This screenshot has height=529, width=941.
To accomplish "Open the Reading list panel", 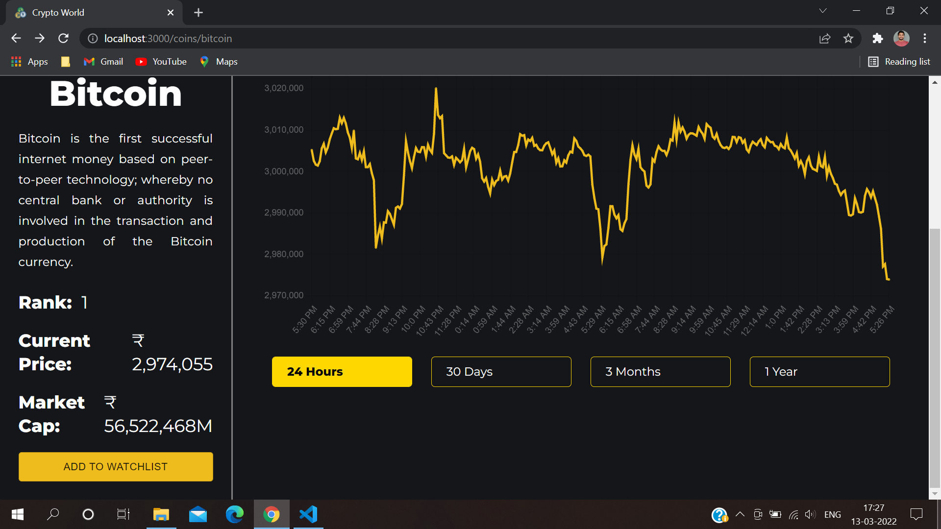I will pos(899,62).
